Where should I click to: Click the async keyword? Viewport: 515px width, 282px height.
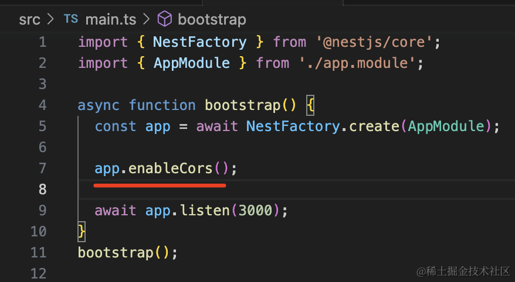[x=99, y=105]
